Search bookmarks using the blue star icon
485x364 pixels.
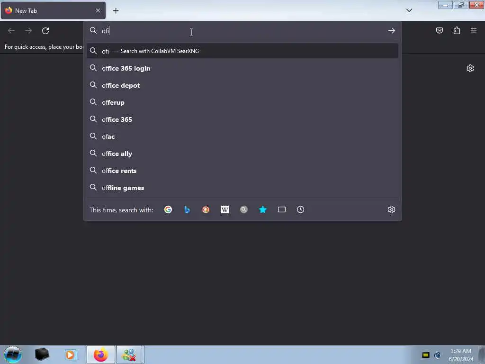262,209
